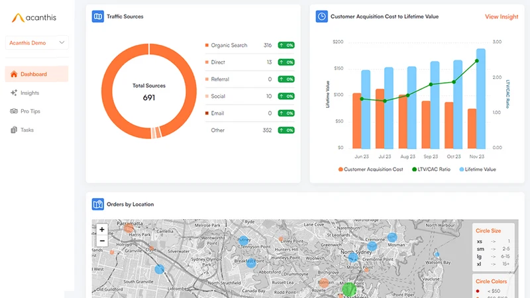The height and width of the screenshot is (298, 530).
Task: Select the Social source row label
Action: point(218,96)
